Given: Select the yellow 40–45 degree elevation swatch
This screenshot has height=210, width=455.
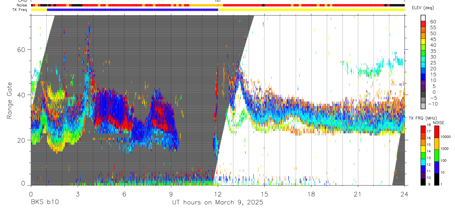Looking at the screenshot, I should point(423,42).
